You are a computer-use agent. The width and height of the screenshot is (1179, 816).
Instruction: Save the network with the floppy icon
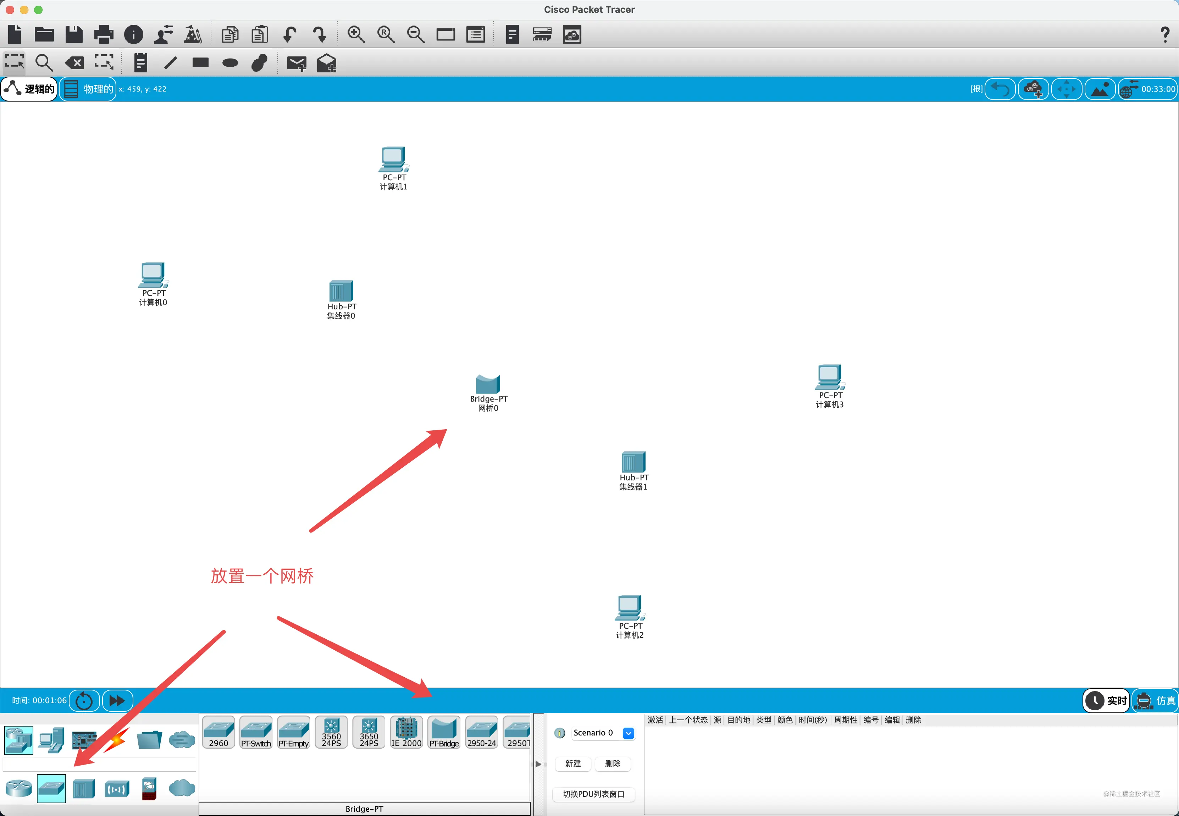pos(74,34)
